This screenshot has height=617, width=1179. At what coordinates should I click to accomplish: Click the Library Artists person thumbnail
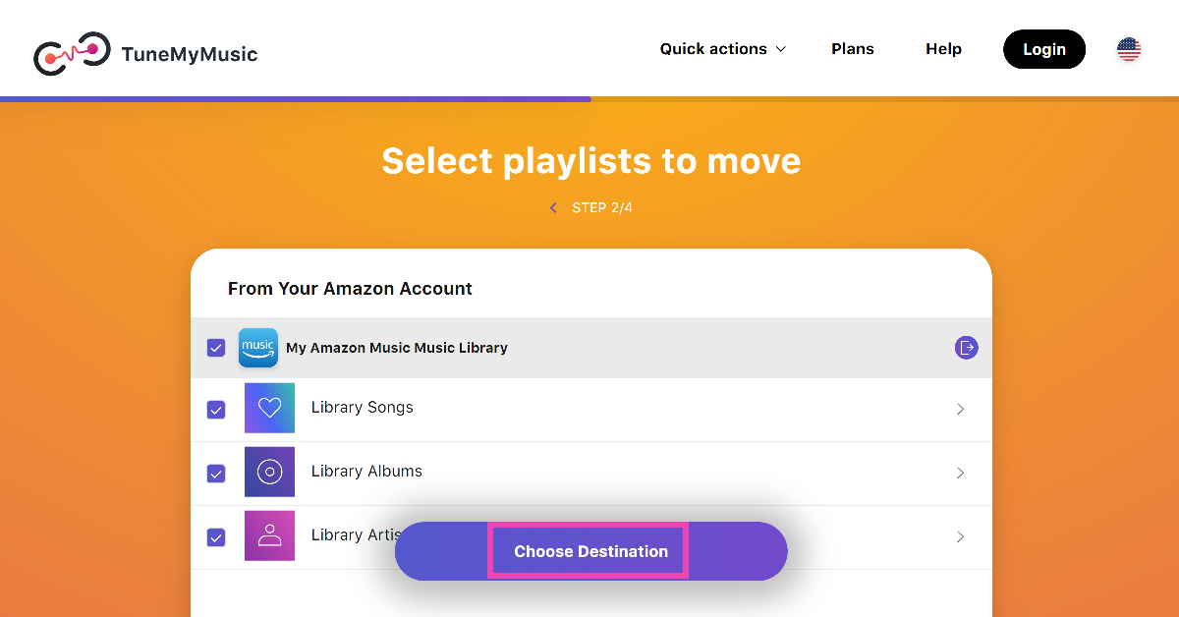(x=269, y=535)
